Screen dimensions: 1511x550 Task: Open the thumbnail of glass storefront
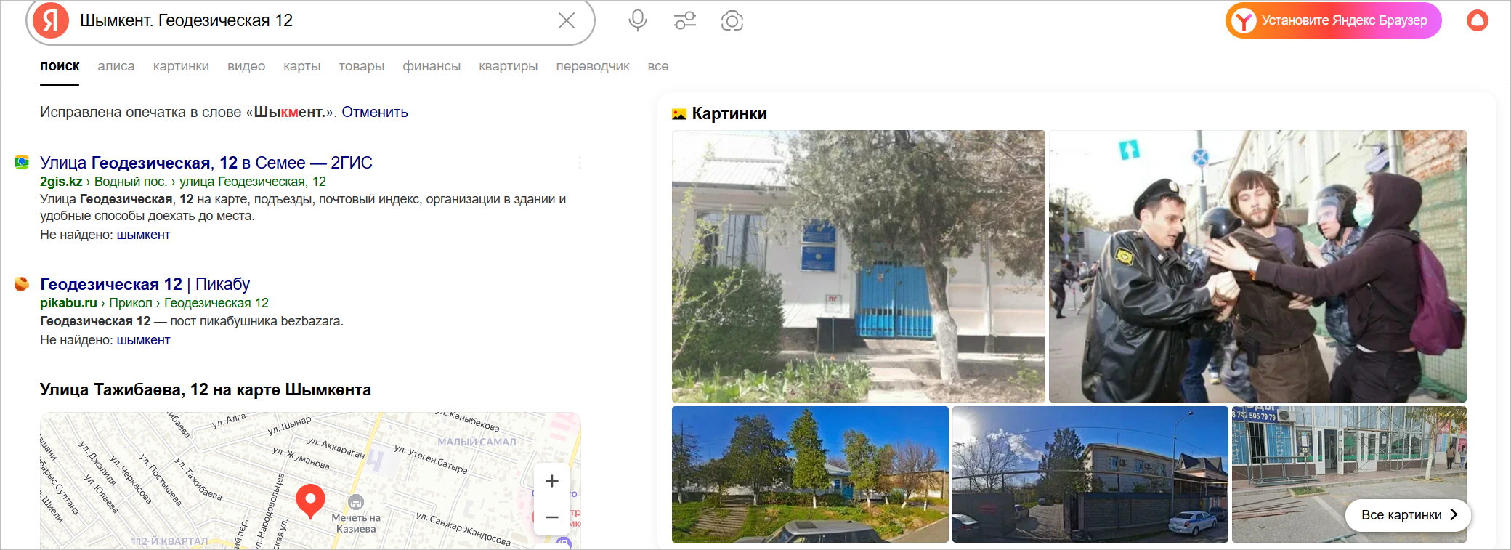tap(1349, 474)
